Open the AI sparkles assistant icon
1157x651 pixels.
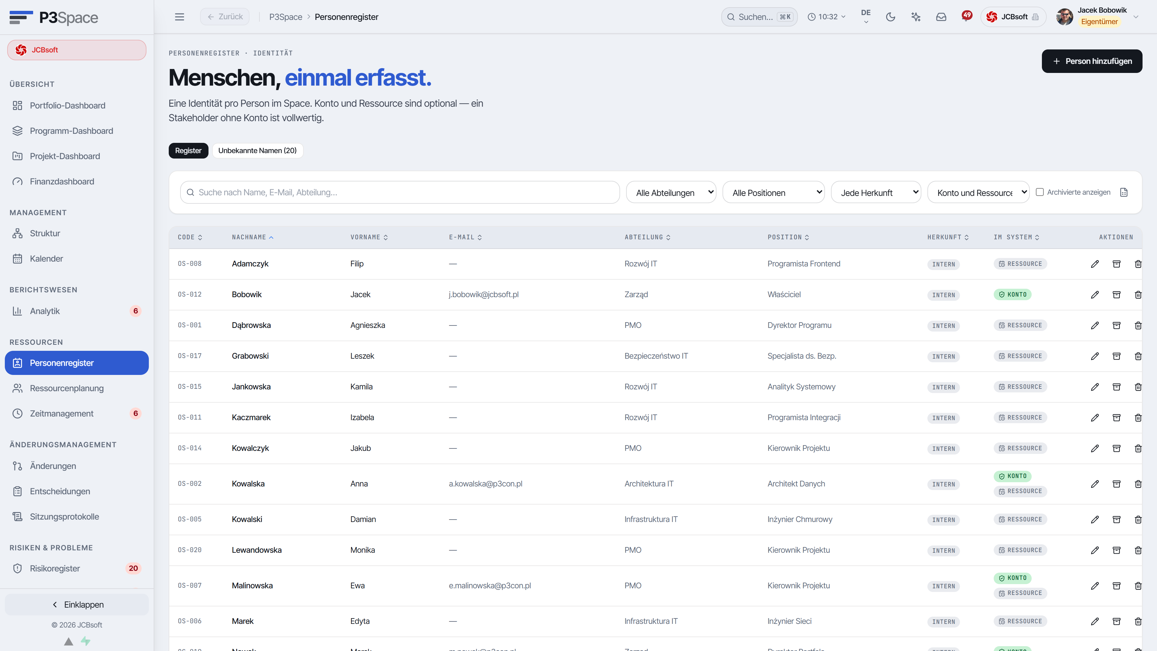tap(915, 17)
